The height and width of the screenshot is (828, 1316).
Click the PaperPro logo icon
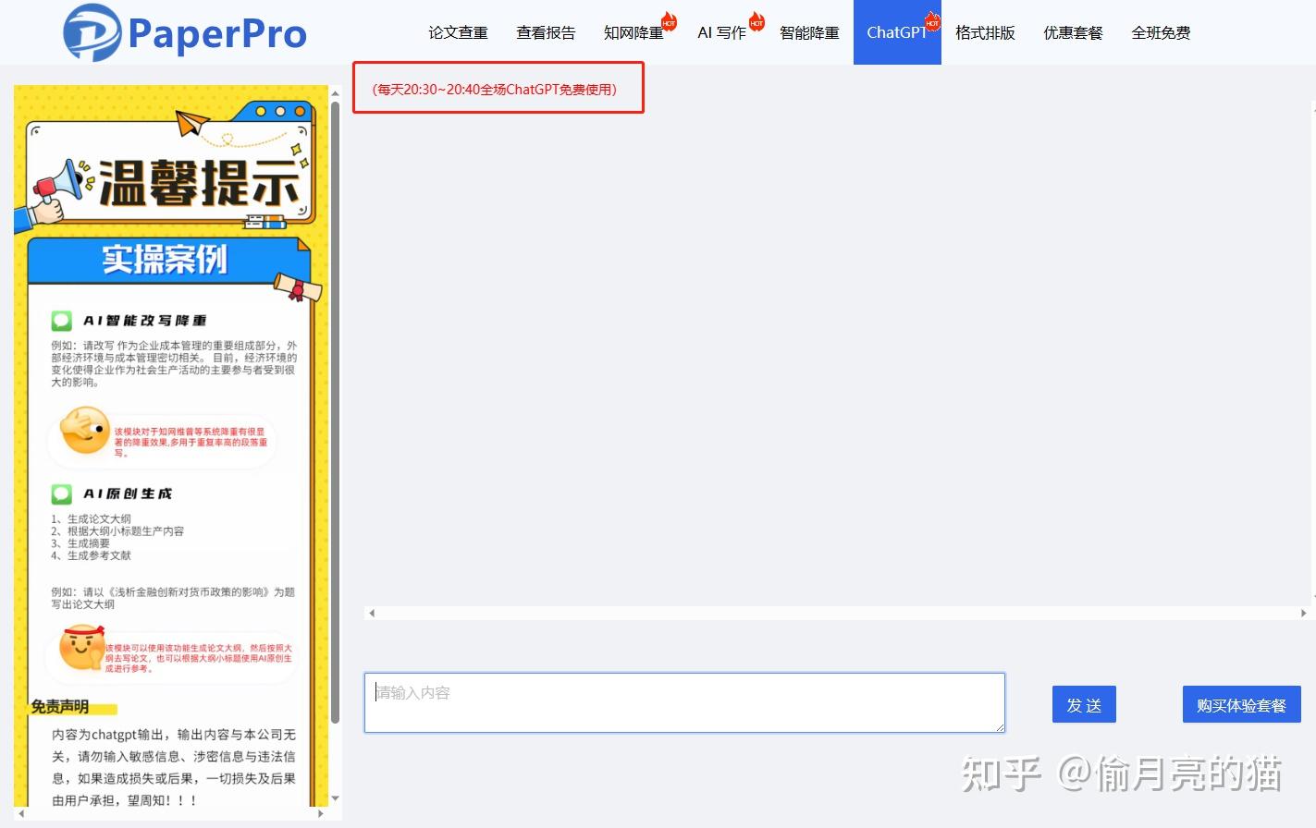92,33
